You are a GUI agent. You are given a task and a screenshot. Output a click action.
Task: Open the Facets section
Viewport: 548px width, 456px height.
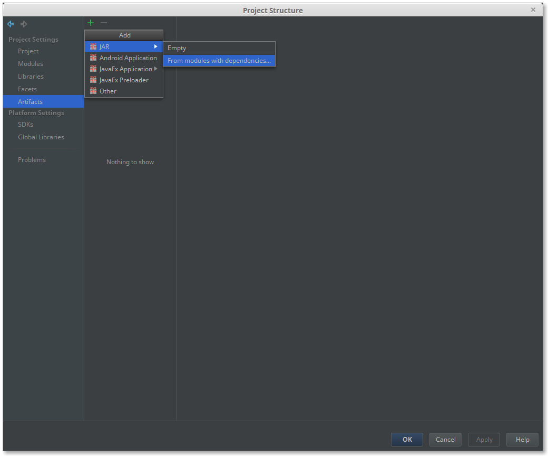pyautogui.click(x=27, y=89)
